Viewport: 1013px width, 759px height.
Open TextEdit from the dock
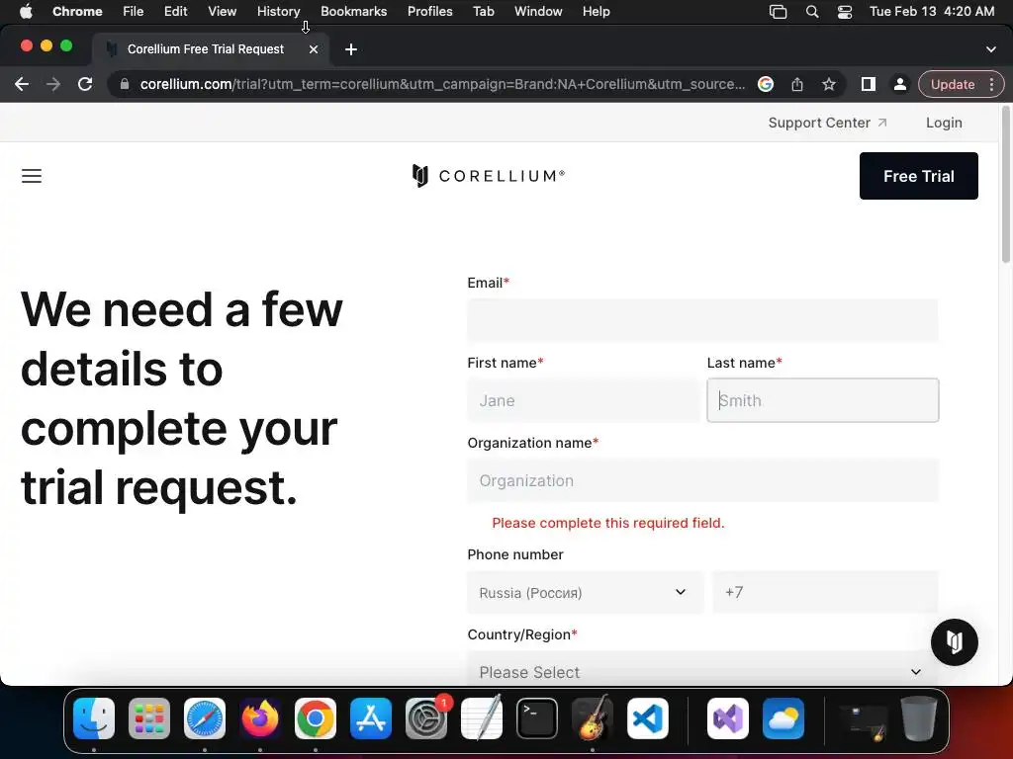482,718
